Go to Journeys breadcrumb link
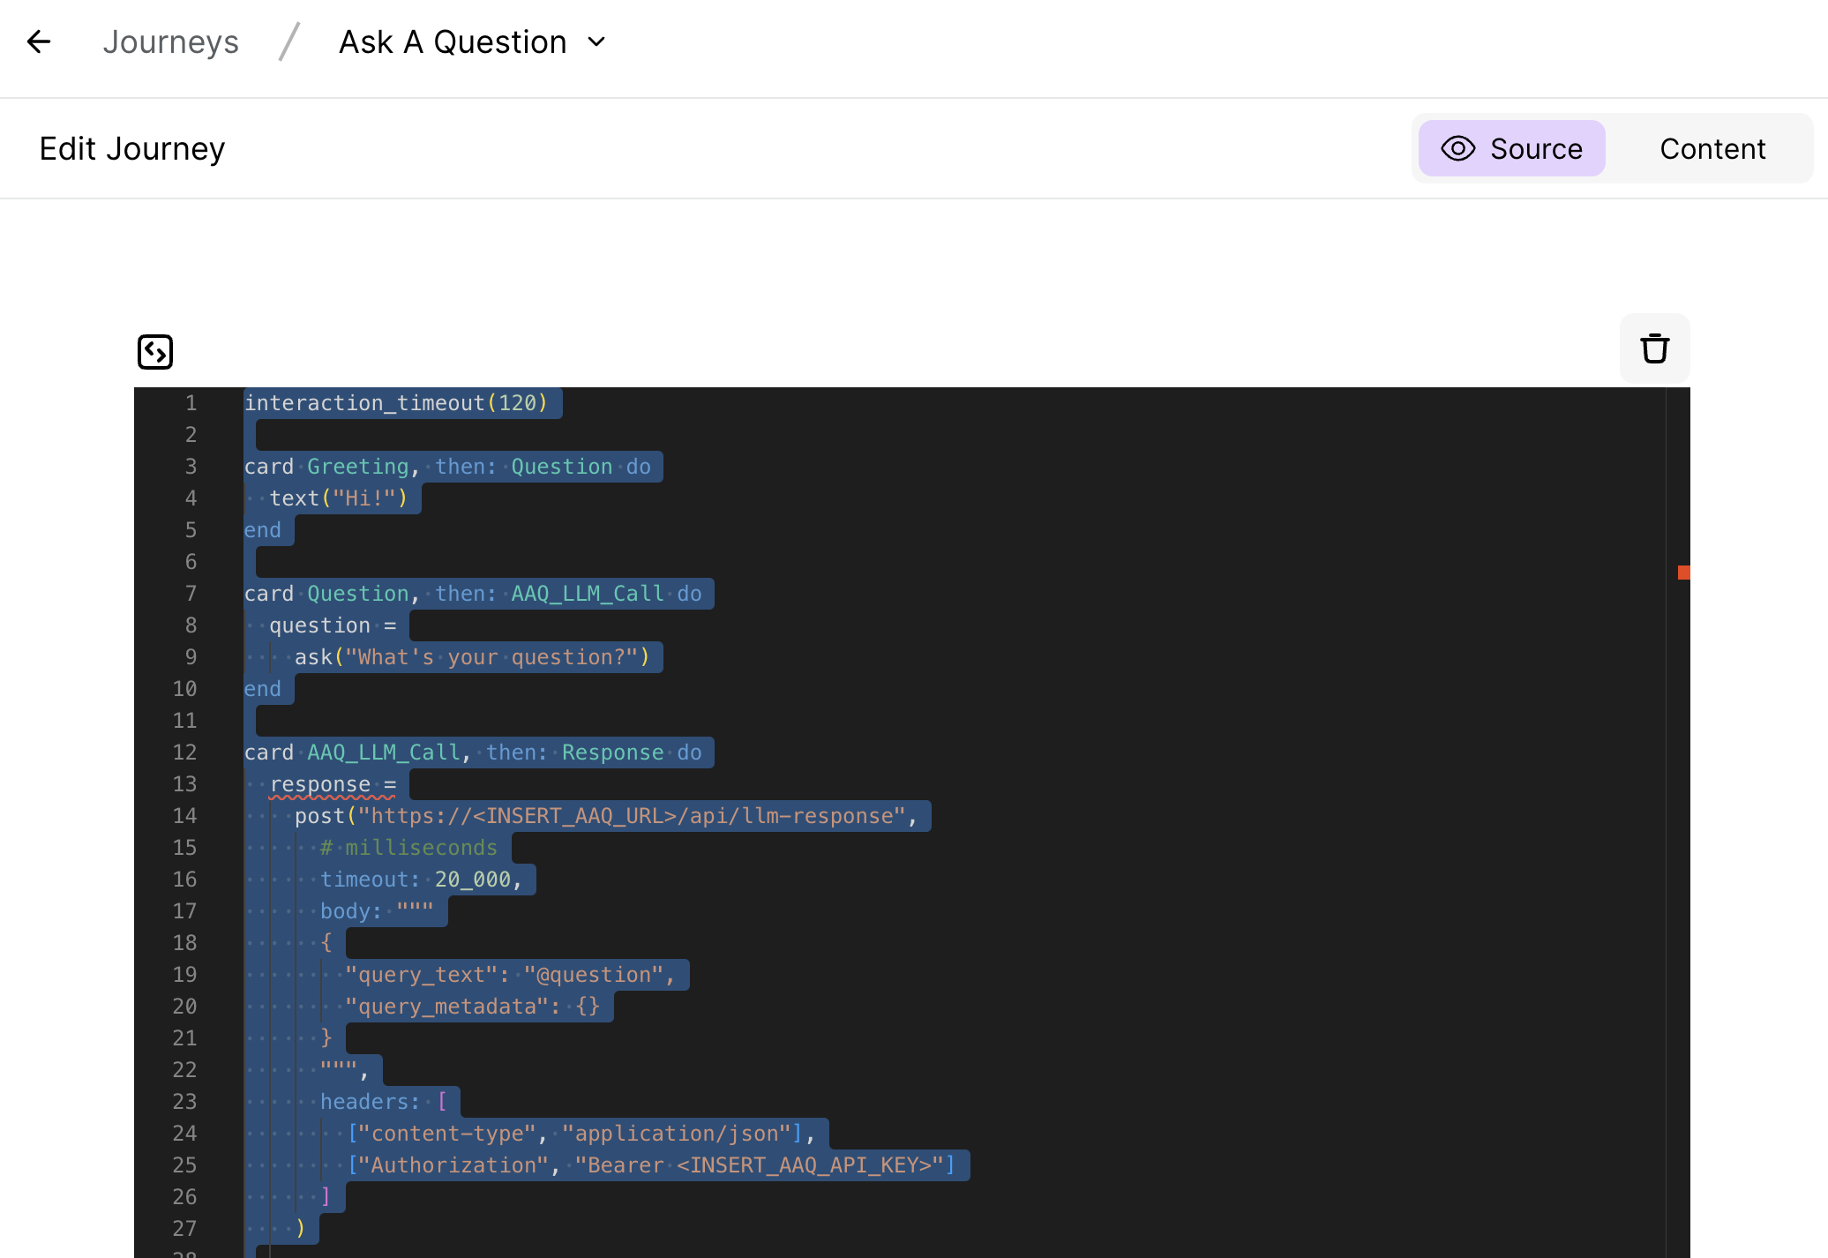The image size is (1828, 1258). tap(170, 41)
